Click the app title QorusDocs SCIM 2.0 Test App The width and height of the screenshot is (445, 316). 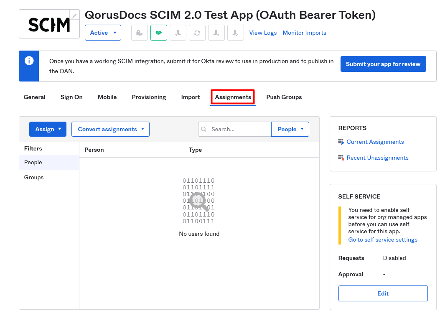pyautogui.click(x=230, y=15)
